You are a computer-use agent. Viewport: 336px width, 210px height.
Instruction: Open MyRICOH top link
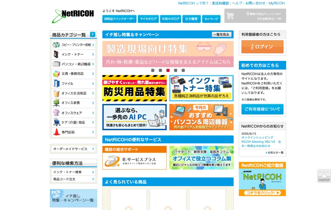[x=276, y=3]
